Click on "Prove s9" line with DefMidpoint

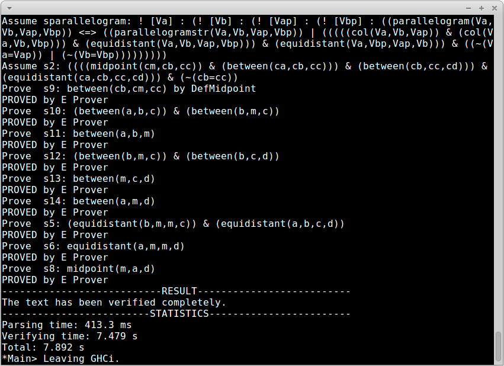click(x=129, y=88)
